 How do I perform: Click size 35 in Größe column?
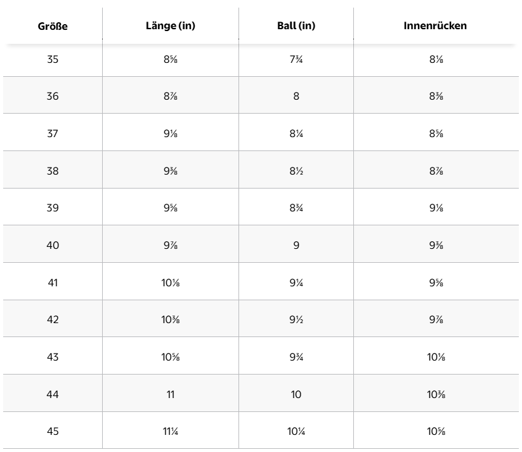[x=53, y=59]
